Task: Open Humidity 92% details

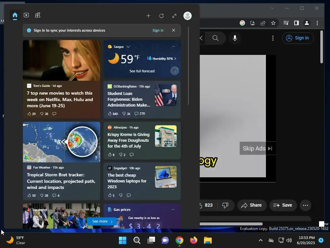Action: [162, 58]
